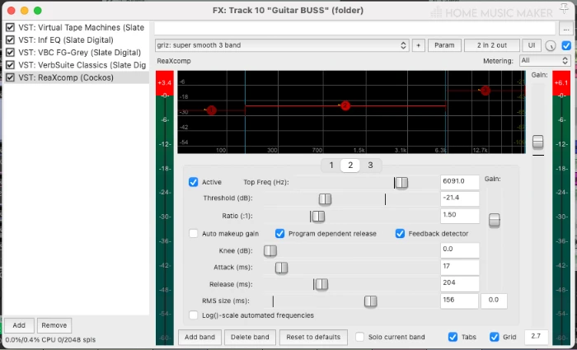Image resolution: width=577 pixels, height=350 pixels.
Task: Toggle Inf EQ plugin checkbox
Action: click(x=10, y=40)
